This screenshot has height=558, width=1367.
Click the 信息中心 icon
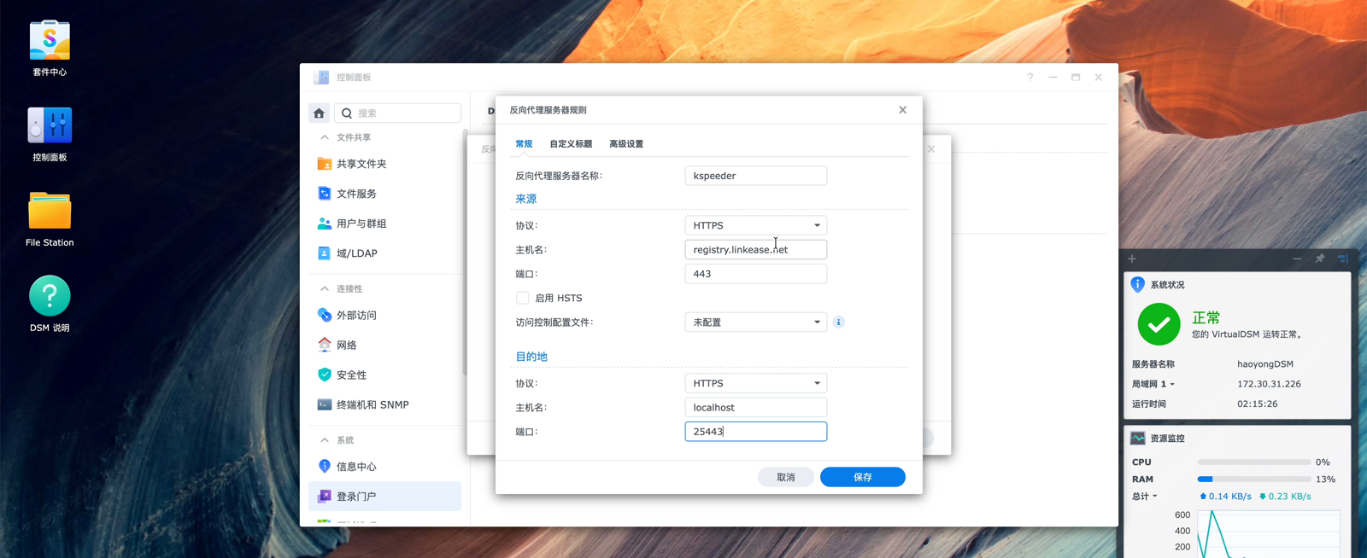(325, 466)
